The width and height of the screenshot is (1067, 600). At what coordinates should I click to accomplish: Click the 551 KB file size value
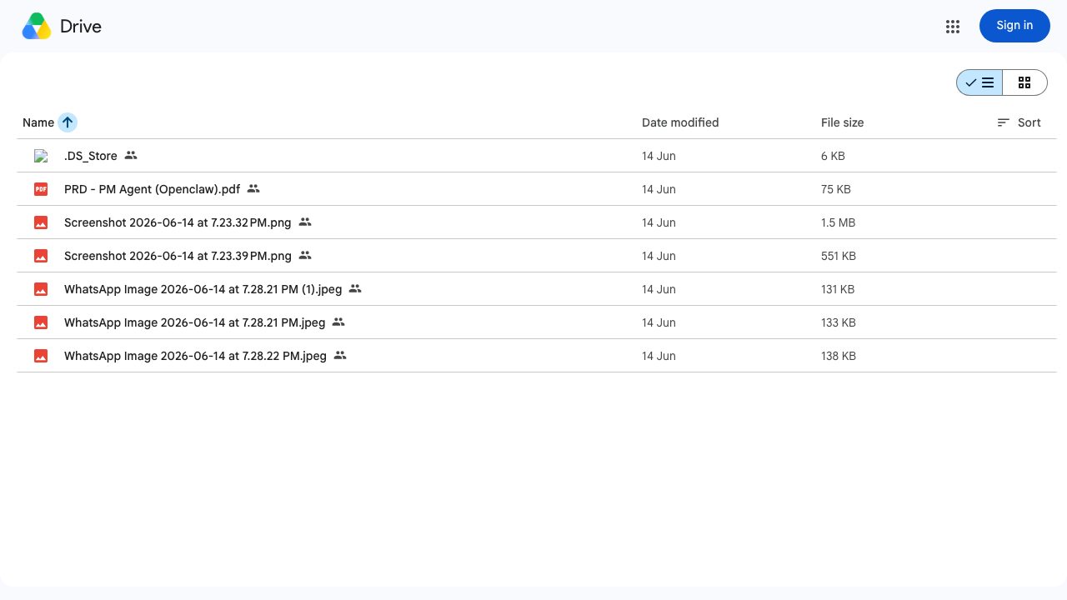pyautogui.click(x=839, y=256)
